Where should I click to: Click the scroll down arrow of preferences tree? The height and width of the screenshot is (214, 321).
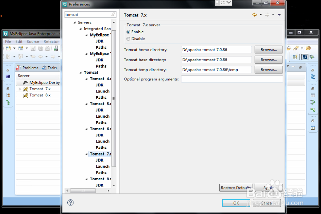click(x=114, y=185)
